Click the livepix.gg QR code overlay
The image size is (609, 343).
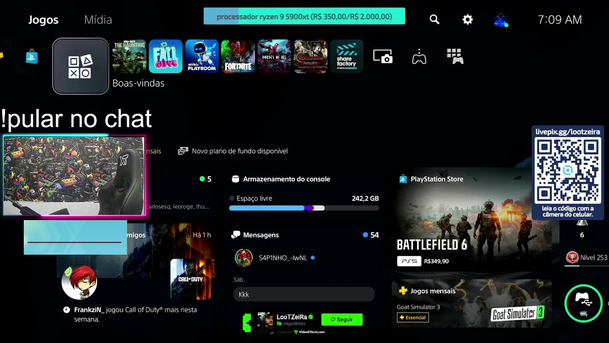pyautogui.click(x=568, y=173)
